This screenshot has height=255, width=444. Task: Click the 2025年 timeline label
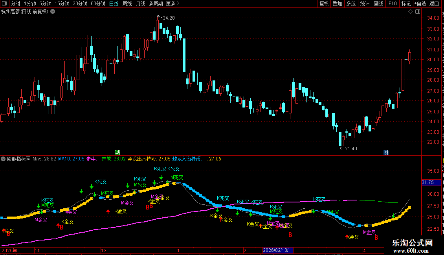[9, 250]
